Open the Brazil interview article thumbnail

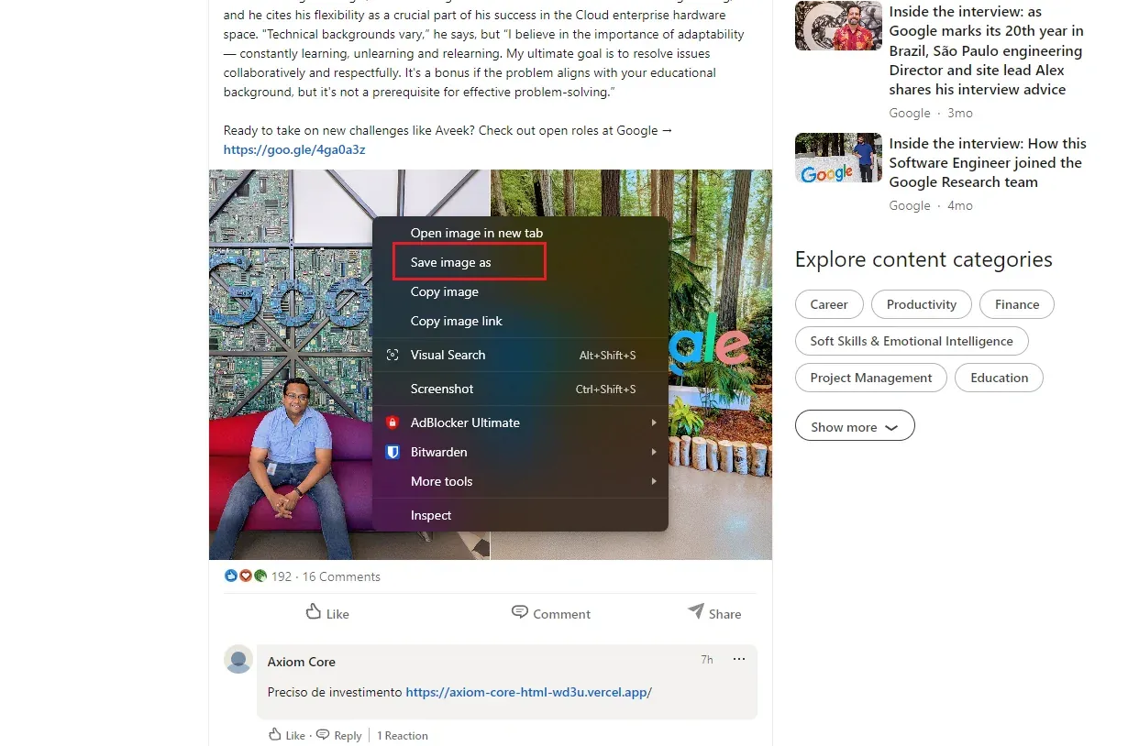point(838,26)
